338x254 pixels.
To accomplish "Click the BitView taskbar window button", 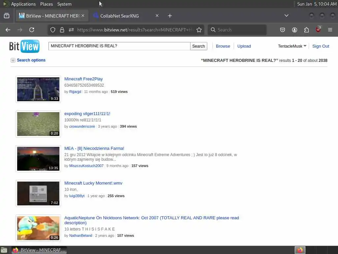I will click(39, 250).
